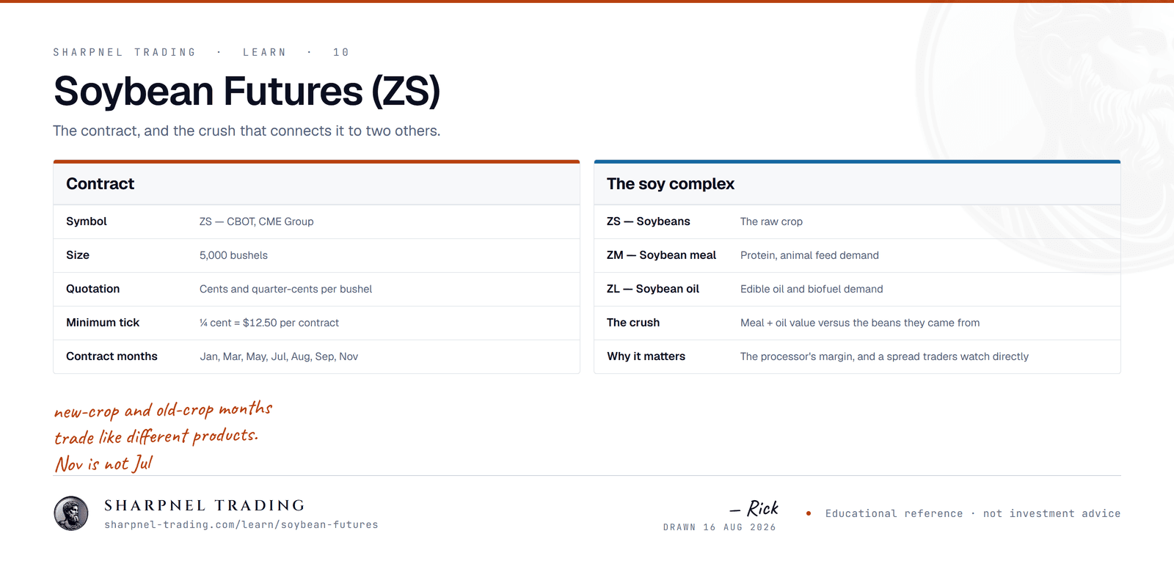
Task: Click the red dot before the disclaimer
Action: click(809, 513)
